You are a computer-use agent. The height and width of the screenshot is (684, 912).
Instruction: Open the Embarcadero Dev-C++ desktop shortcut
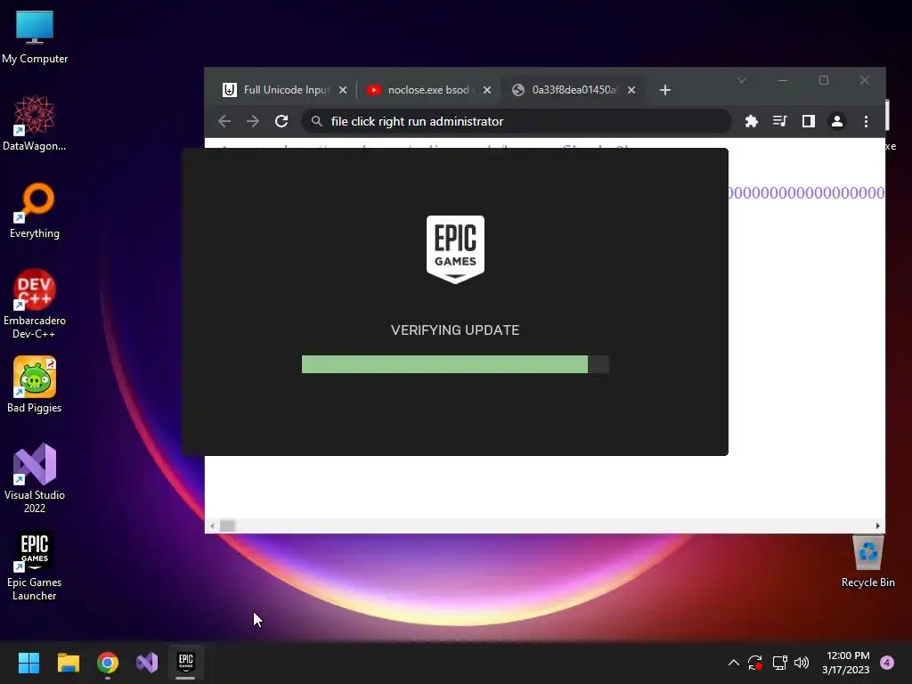[35, 305]
